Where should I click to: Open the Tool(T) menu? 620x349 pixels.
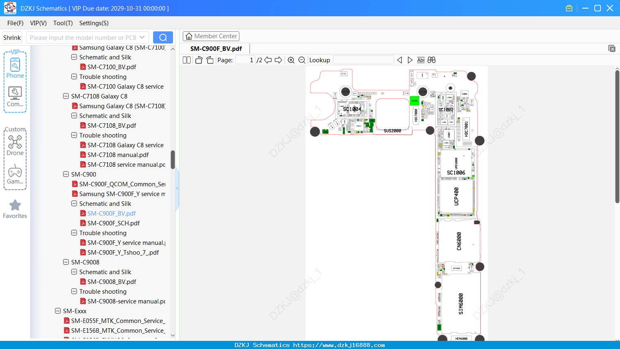(63, 23)
